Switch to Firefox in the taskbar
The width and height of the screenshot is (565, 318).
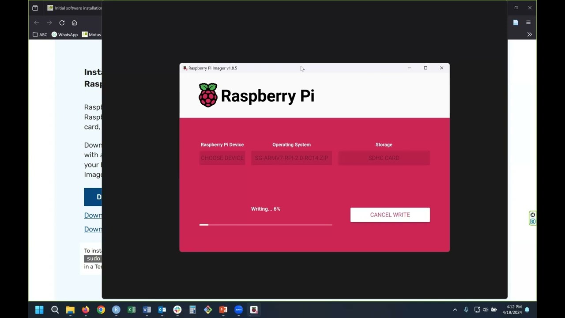click(86, 310)
